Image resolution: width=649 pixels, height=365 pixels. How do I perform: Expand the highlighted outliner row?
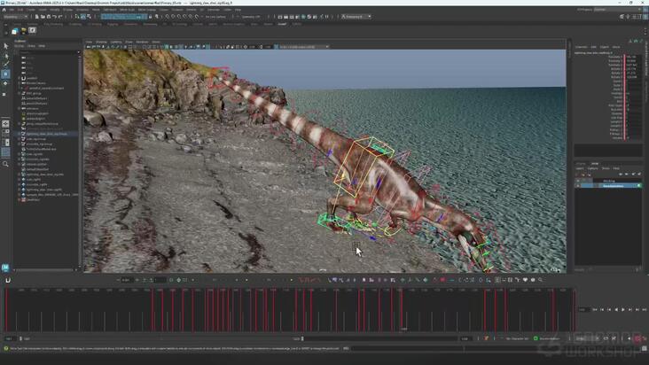[x=19, y=134]
